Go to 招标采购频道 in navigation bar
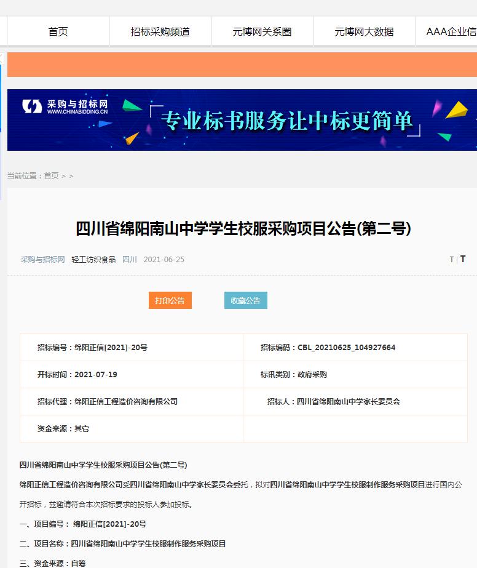This screenshot has height=568, width=477. pyautogui.click(x=160, y=32)
